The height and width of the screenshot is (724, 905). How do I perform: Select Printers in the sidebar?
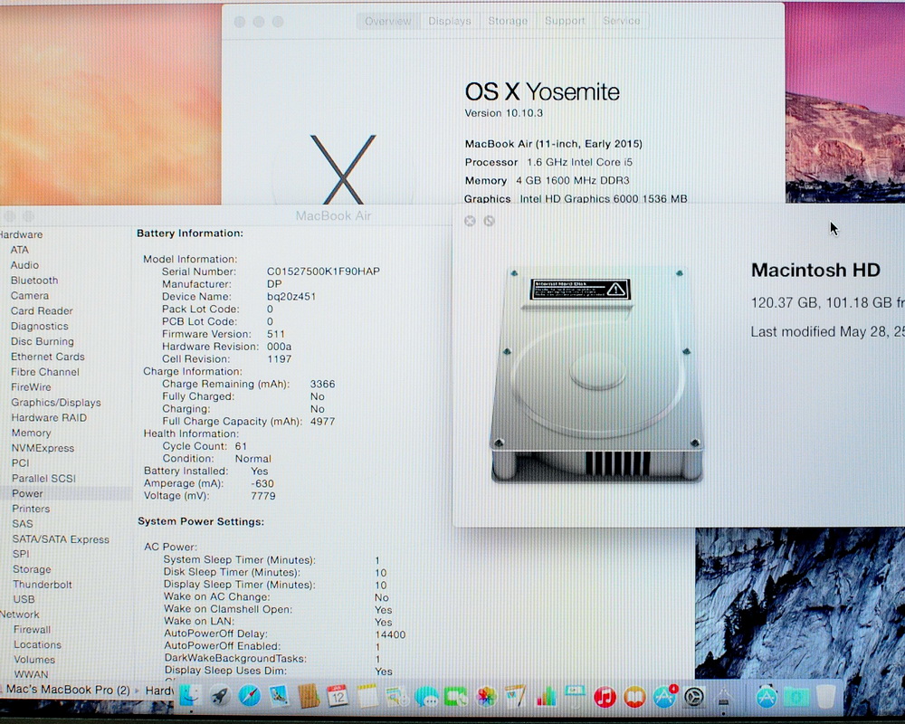coord(31,509)
